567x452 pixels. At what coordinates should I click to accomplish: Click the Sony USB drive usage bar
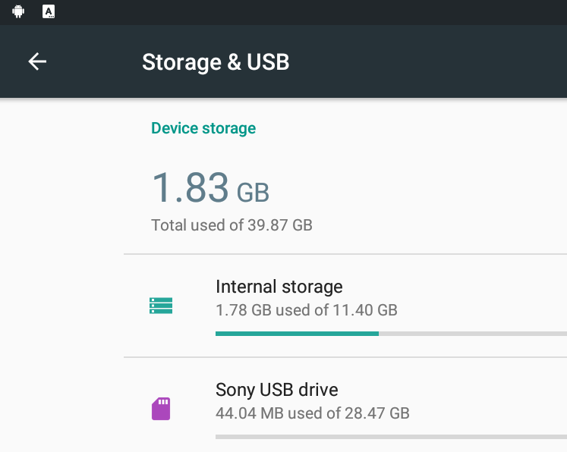pyautogui.click(x=391, y=437)
